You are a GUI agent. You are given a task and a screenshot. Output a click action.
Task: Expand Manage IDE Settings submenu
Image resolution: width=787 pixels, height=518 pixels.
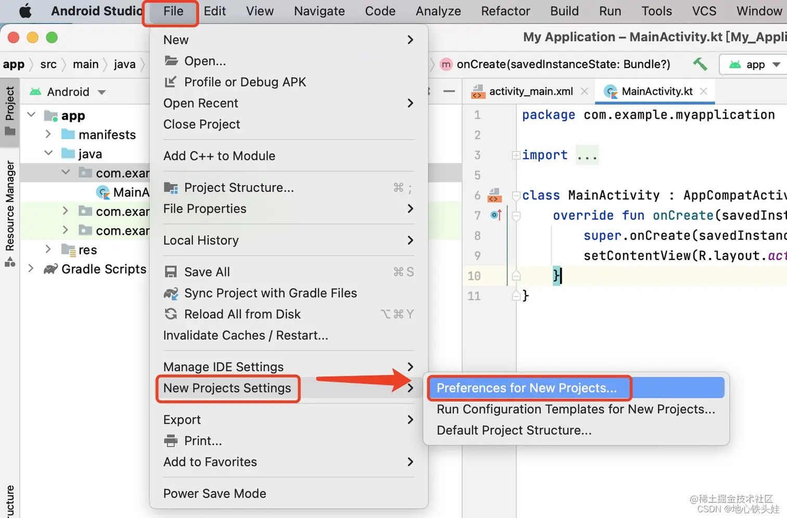(289, 367)
